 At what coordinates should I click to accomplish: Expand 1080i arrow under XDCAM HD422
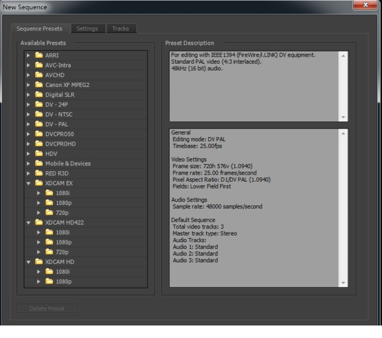pyautogui.click(x=38, y=232)
